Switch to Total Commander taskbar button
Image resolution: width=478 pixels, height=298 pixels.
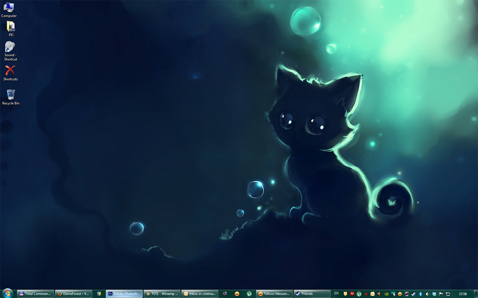point(35,294)
